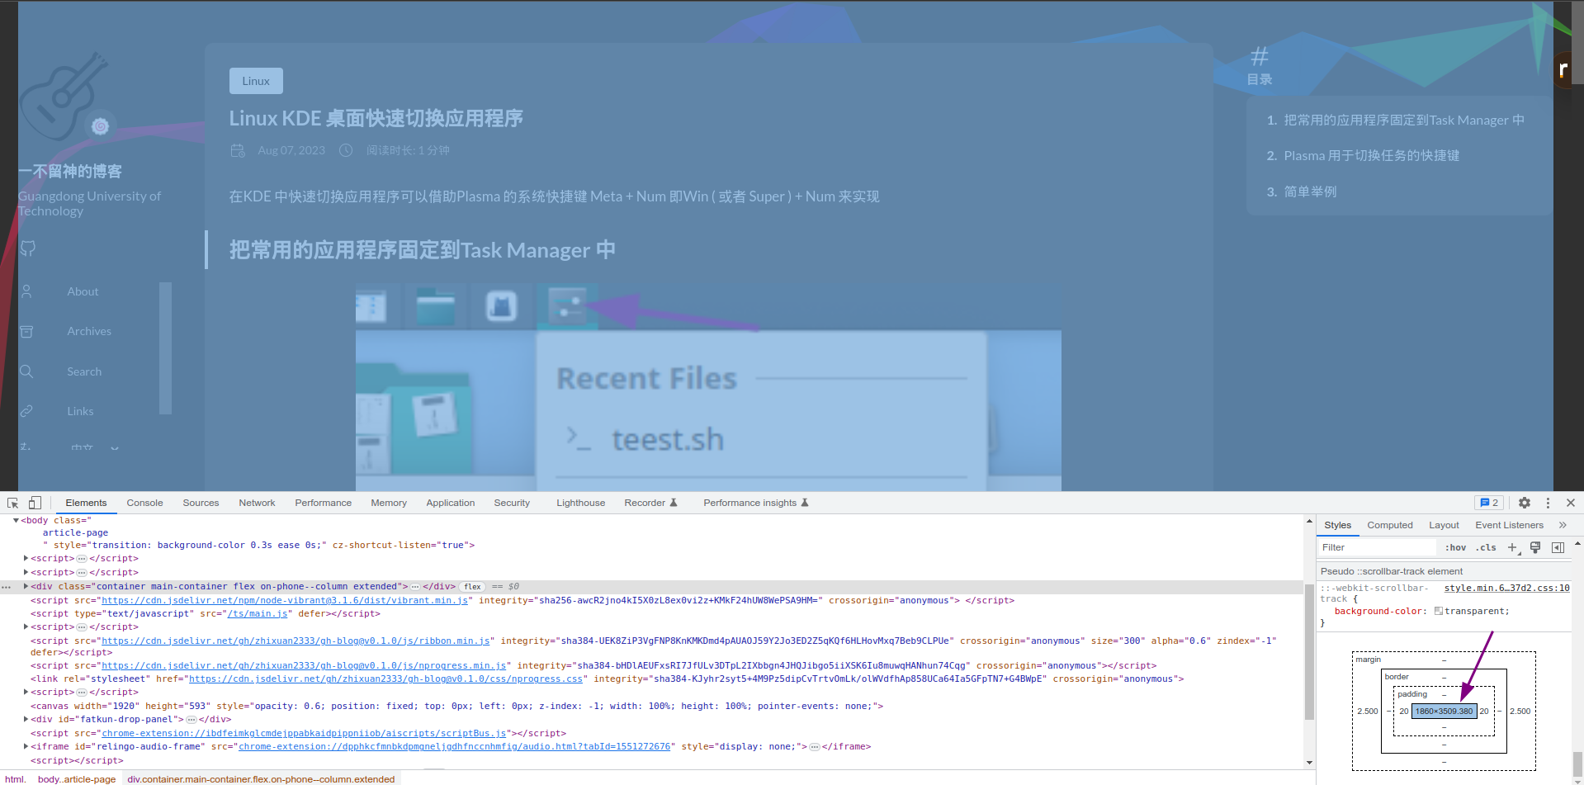Open TOC item 简单举例

[1310, 192]
